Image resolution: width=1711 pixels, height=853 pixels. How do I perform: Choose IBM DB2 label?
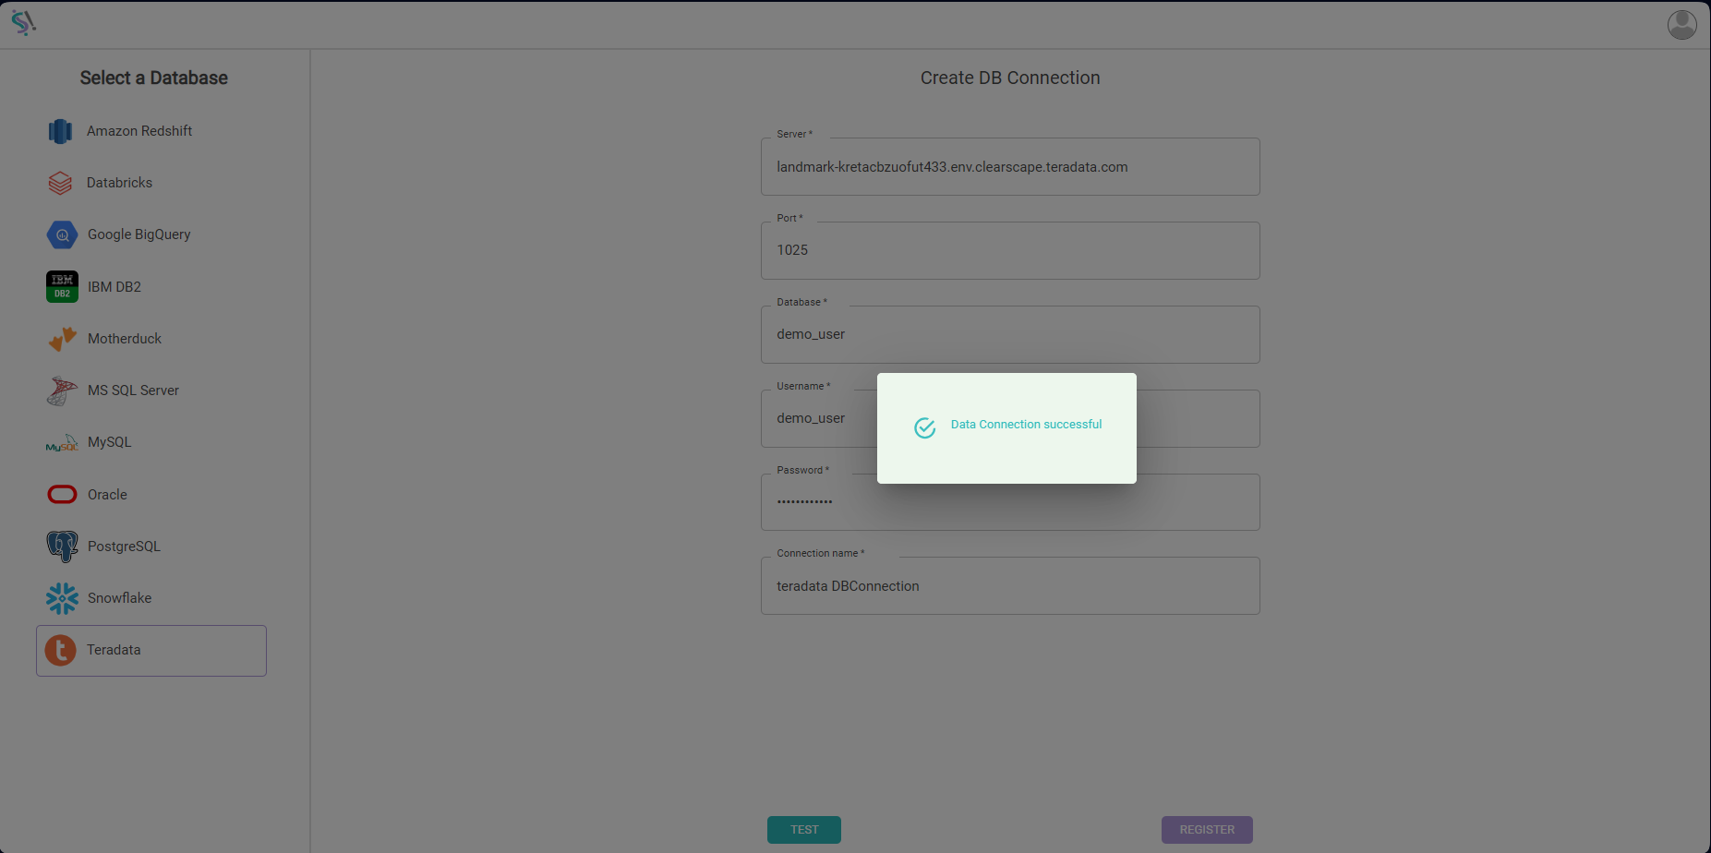click(114, 287)
